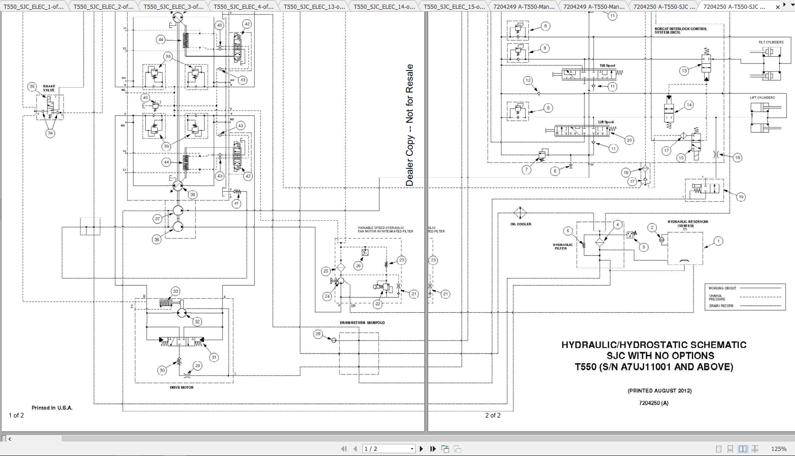The image size is (795, 456).
Task: Click callout number 28 near manifold
Action: (318, 334)
